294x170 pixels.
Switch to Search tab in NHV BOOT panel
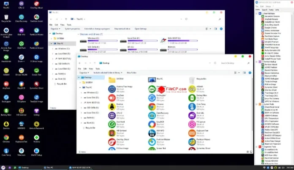pos(264,10)
